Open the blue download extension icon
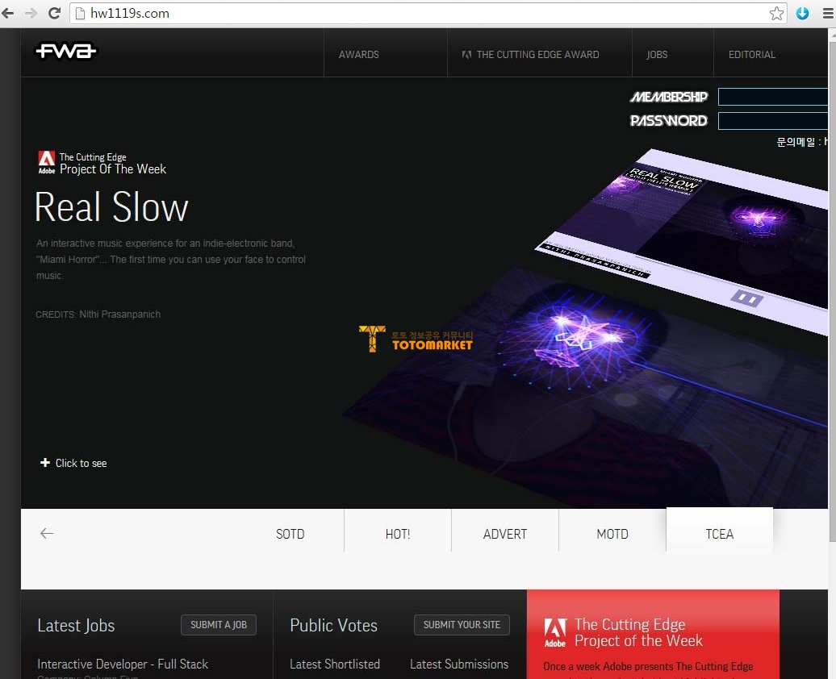 [802, 14]
